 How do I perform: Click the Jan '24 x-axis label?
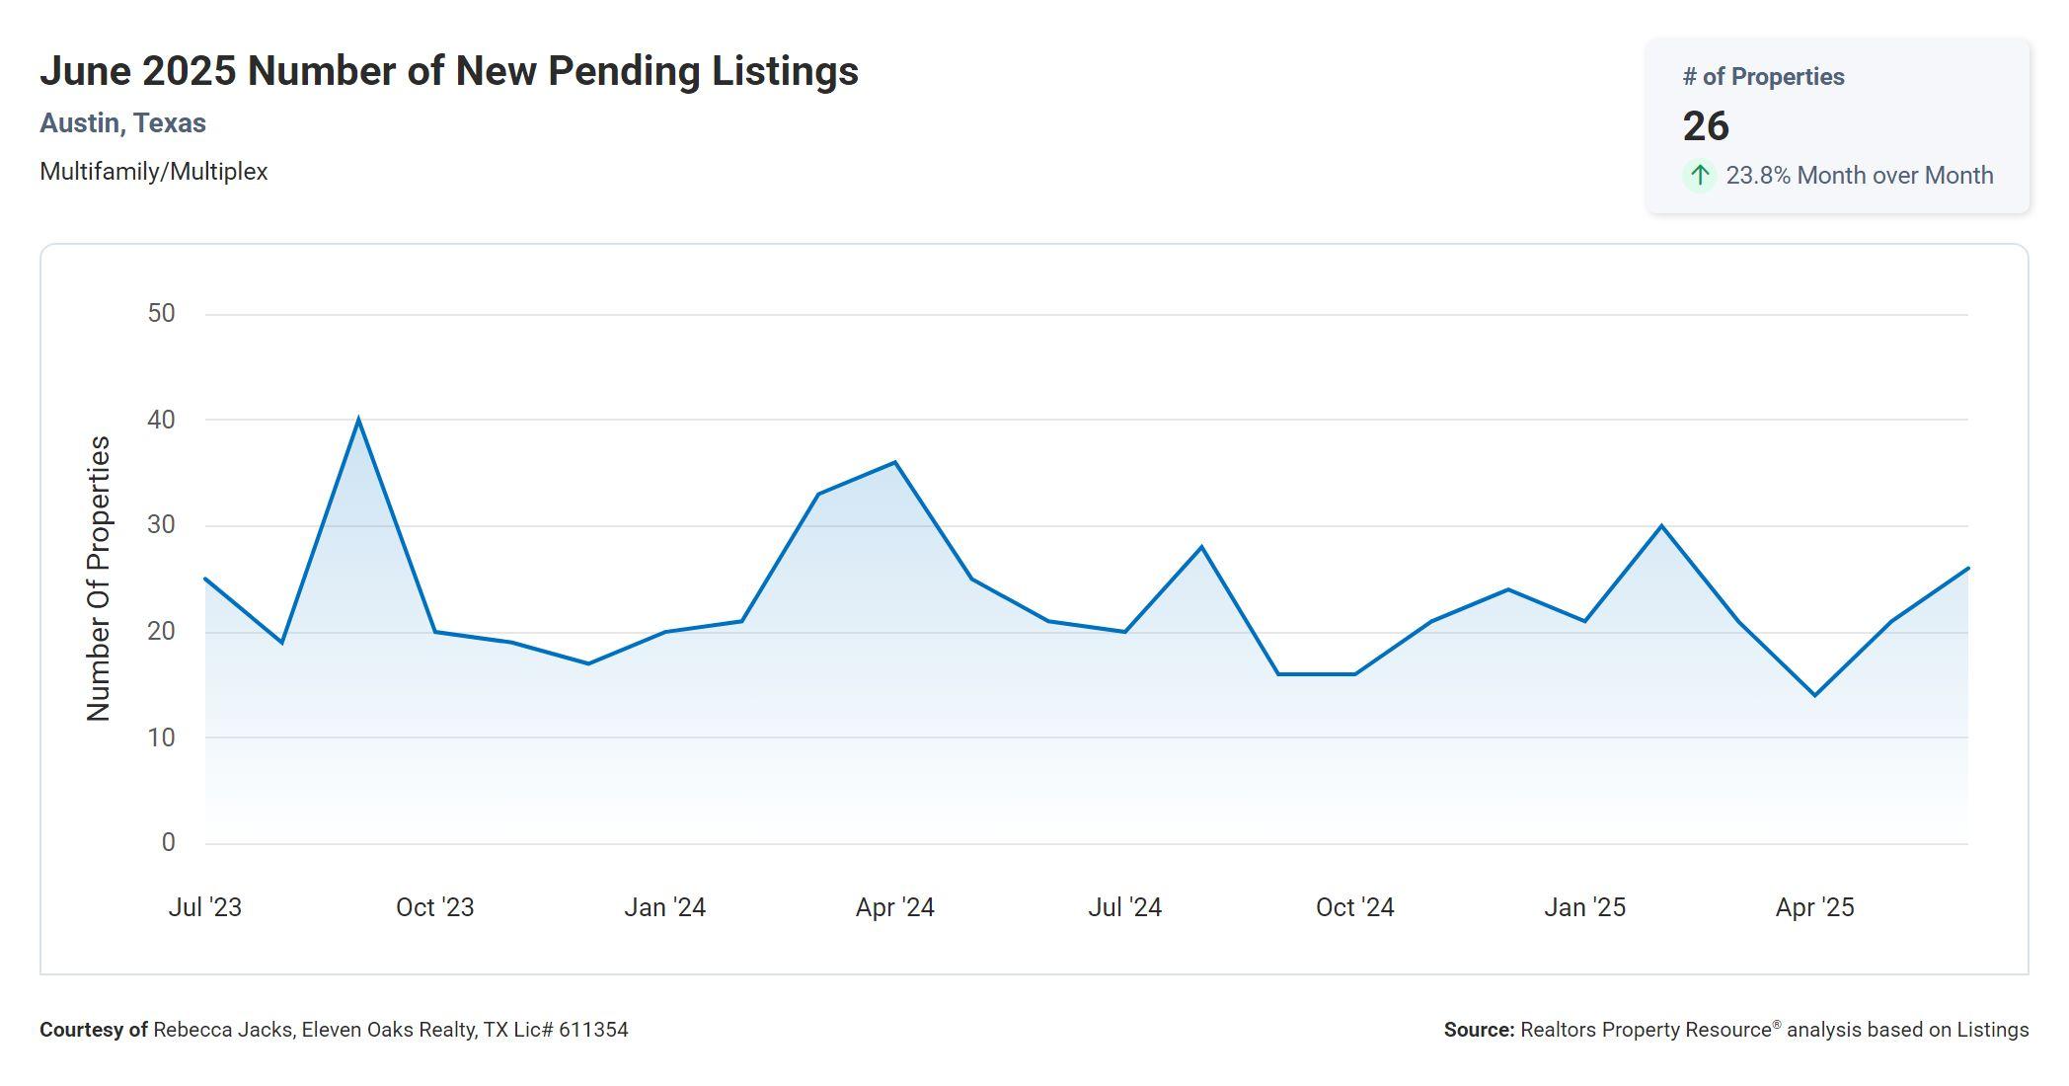[664, 907]
